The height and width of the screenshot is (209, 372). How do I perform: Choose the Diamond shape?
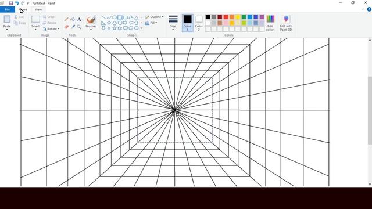[109, 23]
